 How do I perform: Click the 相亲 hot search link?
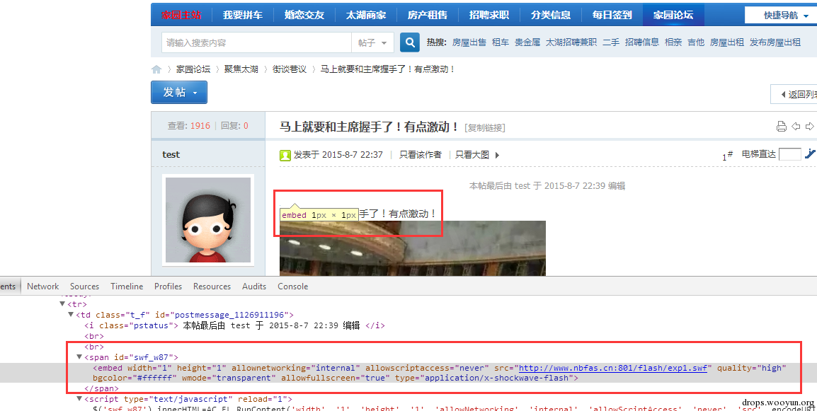[x=673, y=42]
